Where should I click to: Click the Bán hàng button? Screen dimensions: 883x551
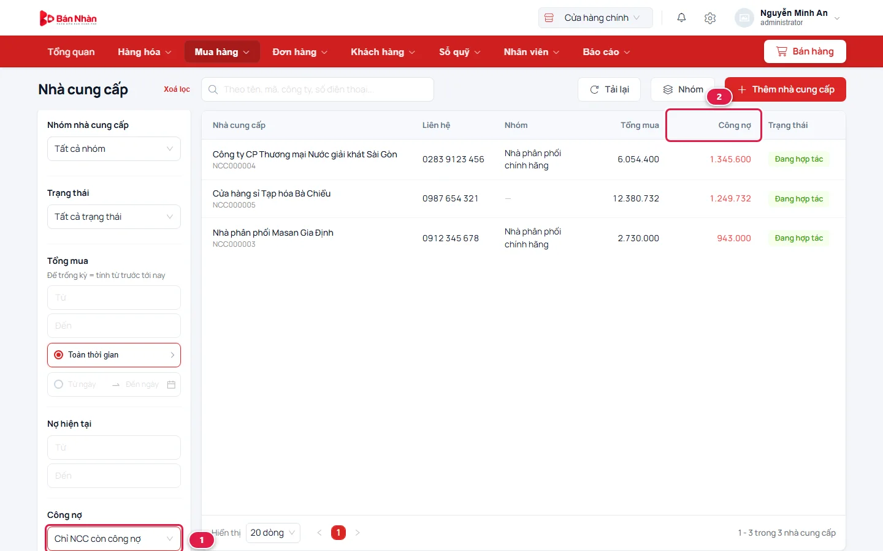point(805,51)
